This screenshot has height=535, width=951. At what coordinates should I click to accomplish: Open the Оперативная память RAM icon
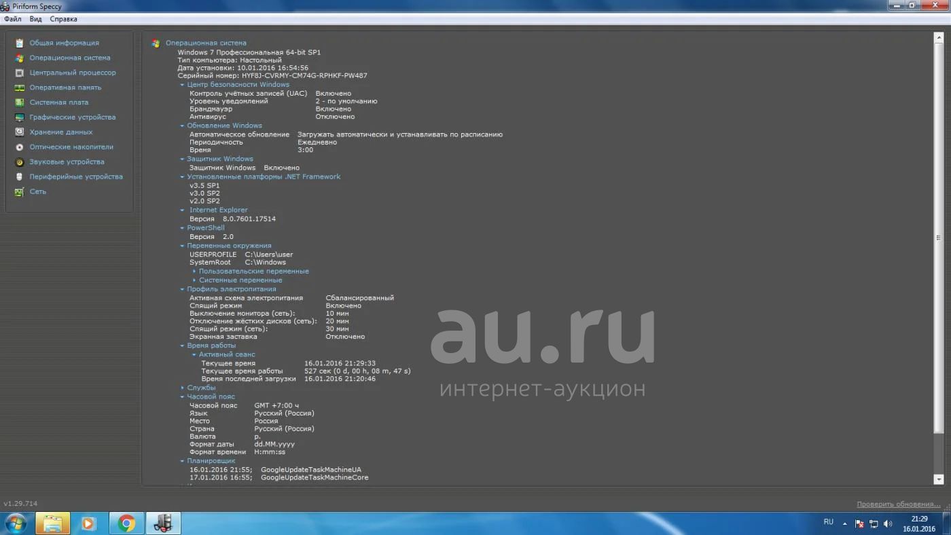point(20,88)
